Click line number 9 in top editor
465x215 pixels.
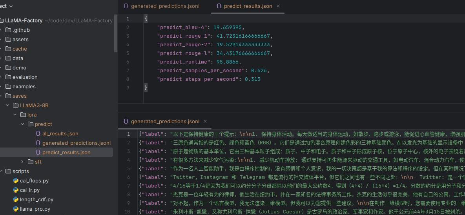tap(128, 88)
